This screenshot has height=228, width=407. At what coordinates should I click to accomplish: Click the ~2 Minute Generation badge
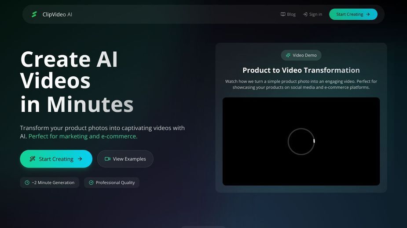[x=50, y=182]
